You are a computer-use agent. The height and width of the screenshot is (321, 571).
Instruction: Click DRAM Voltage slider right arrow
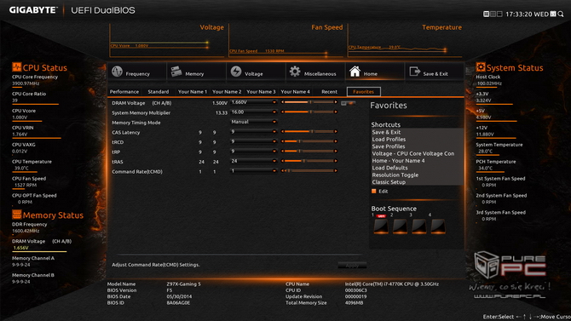click(x=336, y=102)
